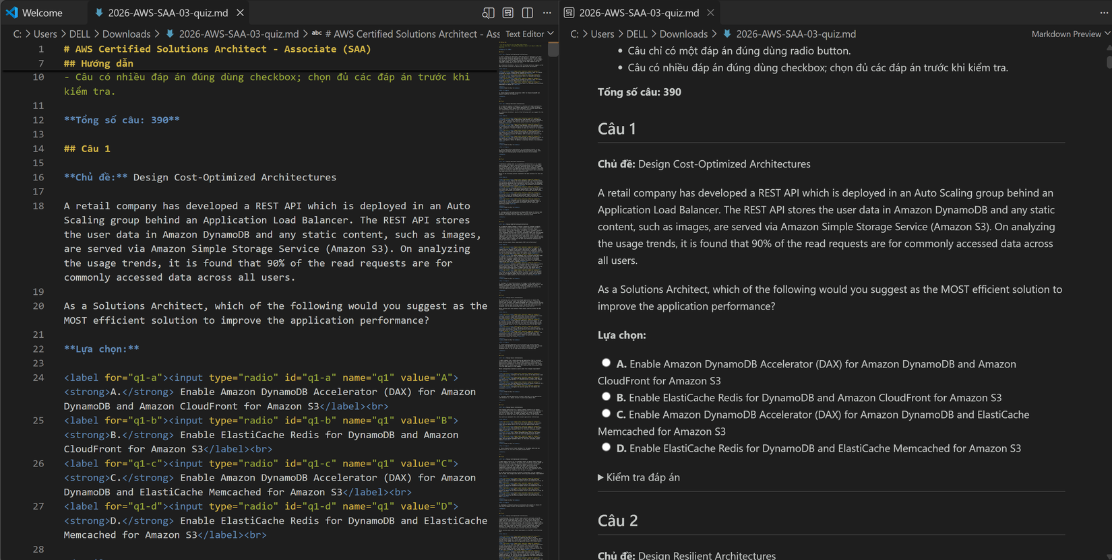Click 'Users' in the left editor breadcrumb
This screenshot has height=560, width=1112.
[x=45, y=34]
